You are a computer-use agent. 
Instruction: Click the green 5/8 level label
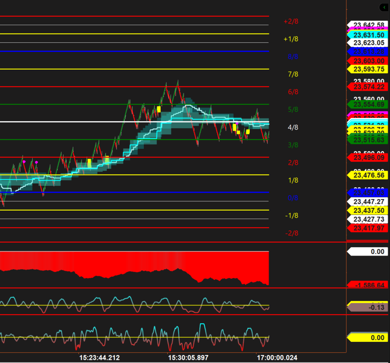point(293,110)
